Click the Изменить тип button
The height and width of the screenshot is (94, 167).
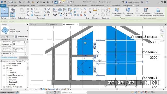pyautogui.click(x=21, y=37)
